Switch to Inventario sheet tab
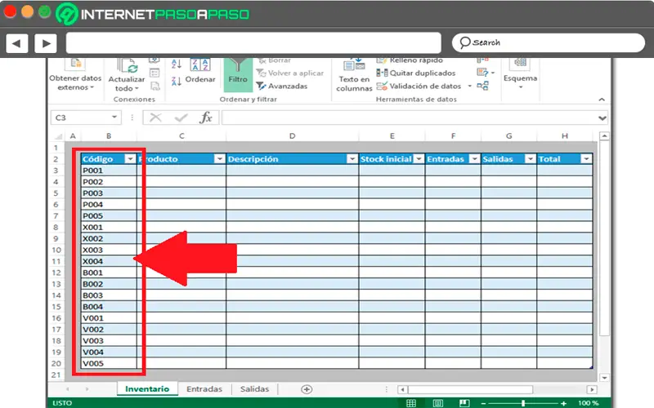This screenshot has width=654, height=408. [147, 389]
